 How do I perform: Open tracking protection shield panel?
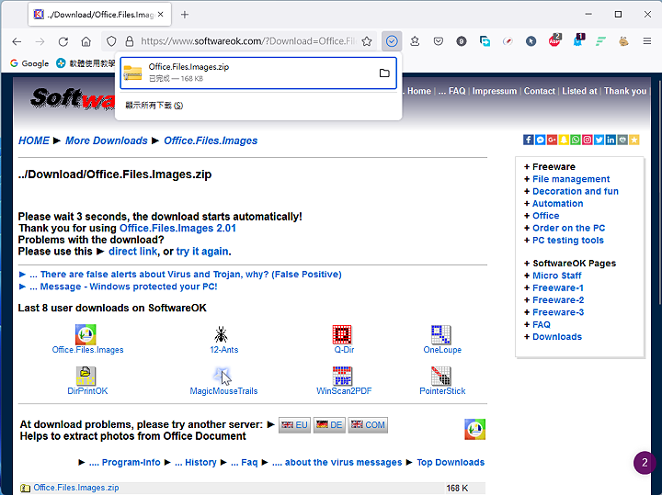[x=111, y=41]
